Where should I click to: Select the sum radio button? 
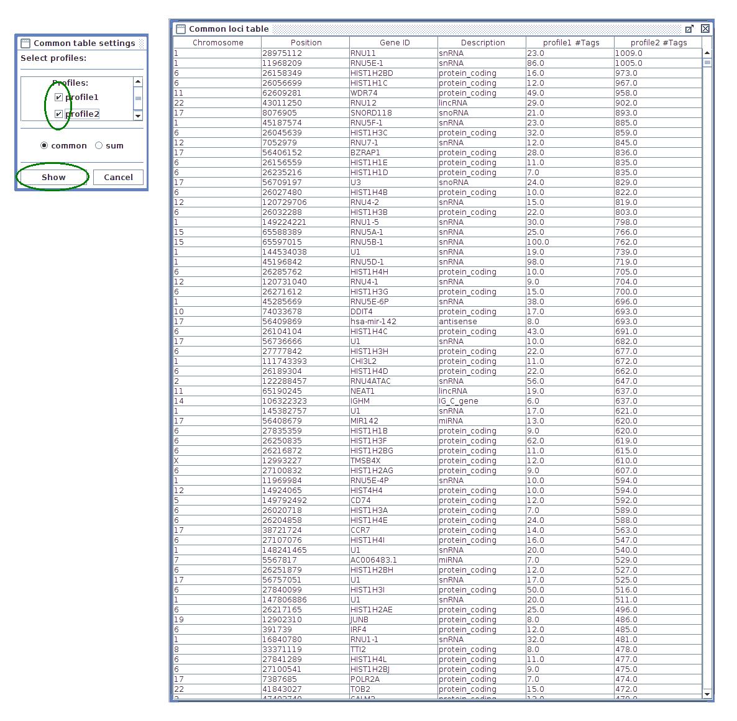[x=99, y=146]
